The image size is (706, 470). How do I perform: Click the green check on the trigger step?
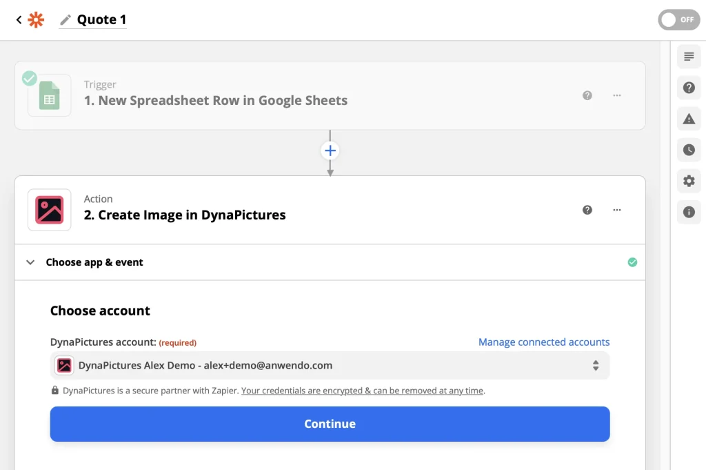tap(30, 79)
